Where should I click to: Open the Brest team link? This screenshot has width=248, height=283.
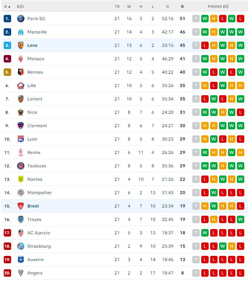pos(33,206)
